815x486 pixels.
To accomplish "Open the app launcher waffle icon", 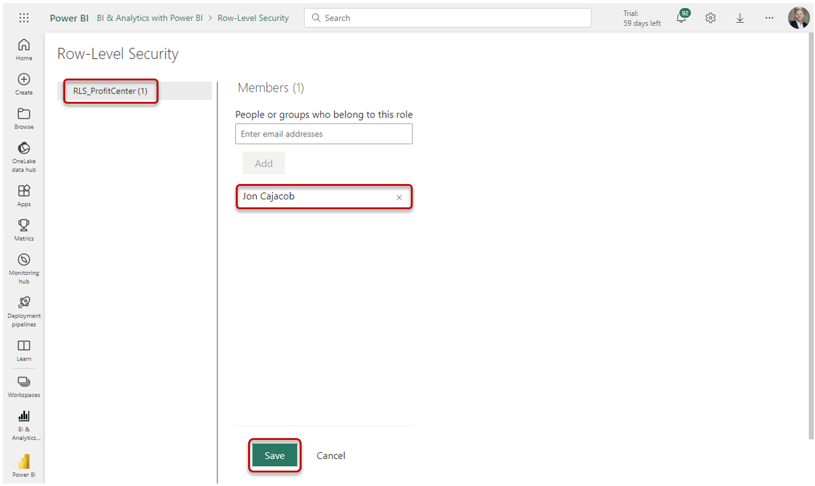I will tap(24, 18).
